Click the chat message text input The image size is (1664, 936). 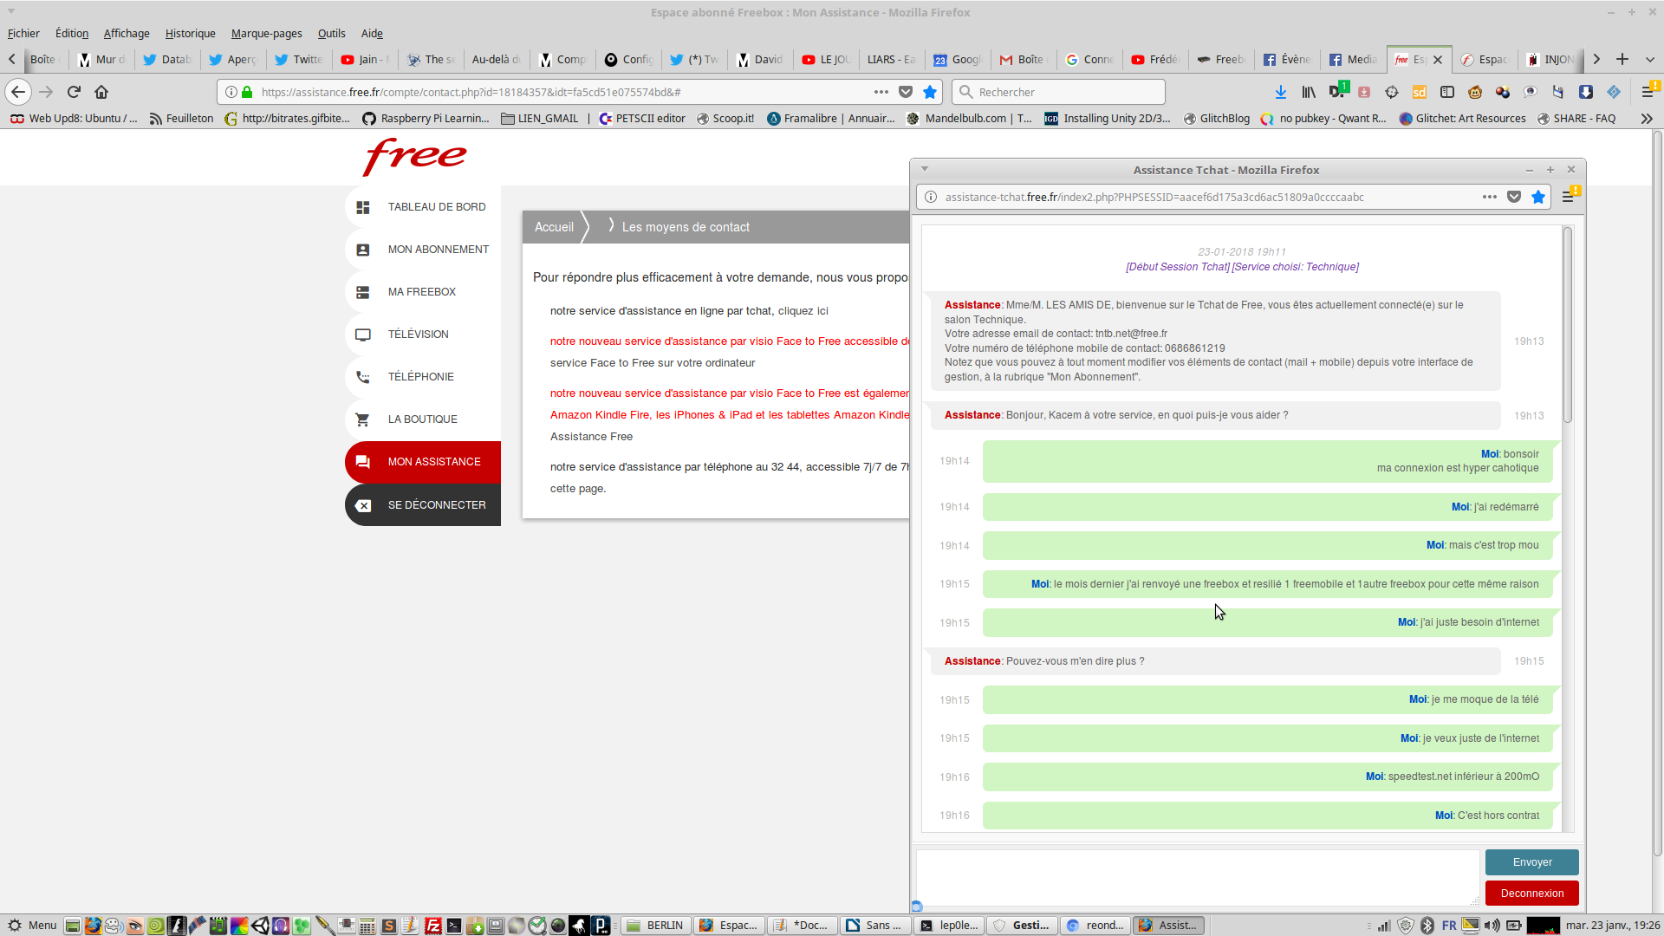[1196, 877]
